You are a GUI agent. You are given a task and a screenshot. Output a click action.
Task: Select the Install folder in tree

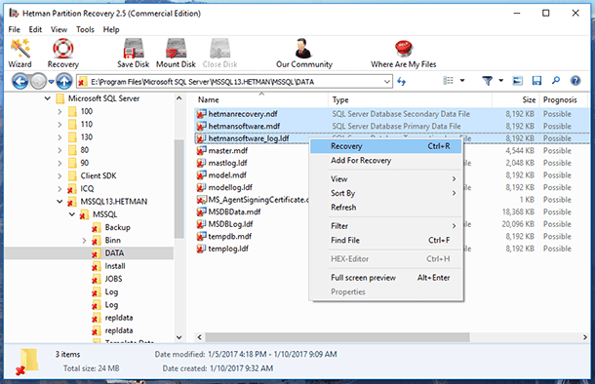[x=115, y=266]
